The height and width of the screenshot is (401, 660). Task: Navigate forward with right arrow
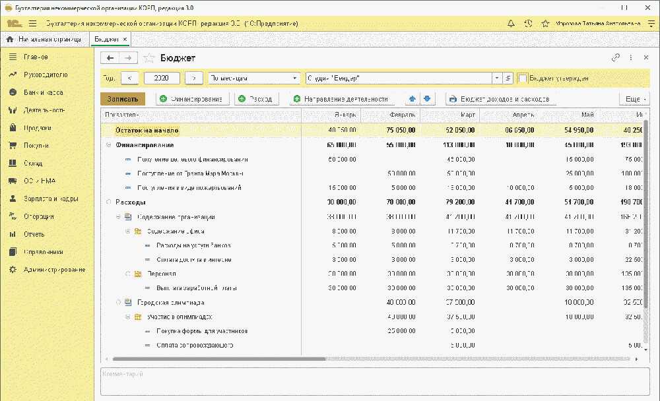point(129,58)
